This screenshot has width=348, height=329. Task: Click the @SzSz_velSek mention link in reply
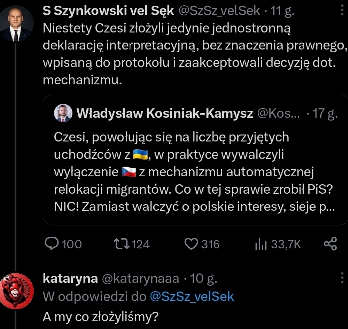pos(192,296)
